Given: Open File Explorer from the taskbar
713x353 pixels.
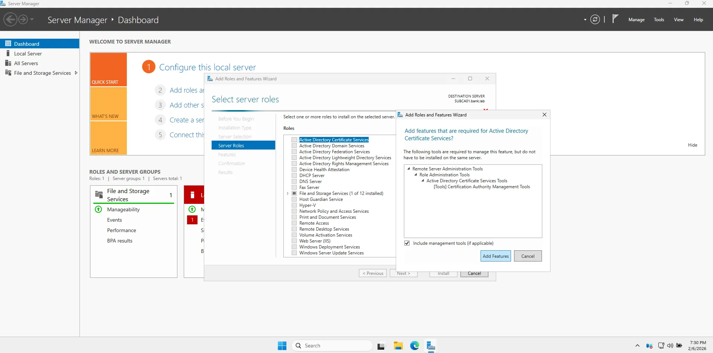Looking at the screenshot, I should point(398,346).
